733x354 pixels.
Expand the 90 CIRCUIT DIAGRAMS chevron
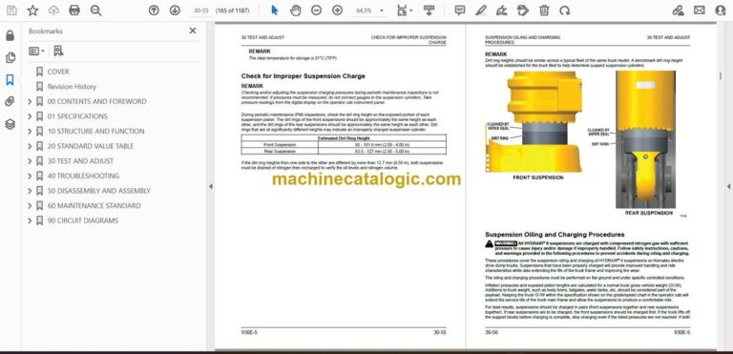click(x=30, y=220)
